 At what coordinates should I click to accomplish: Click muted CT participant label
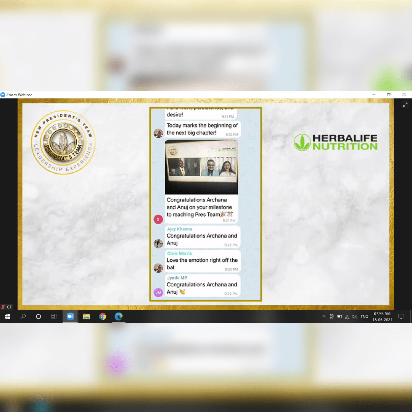(x=6, y=307)
